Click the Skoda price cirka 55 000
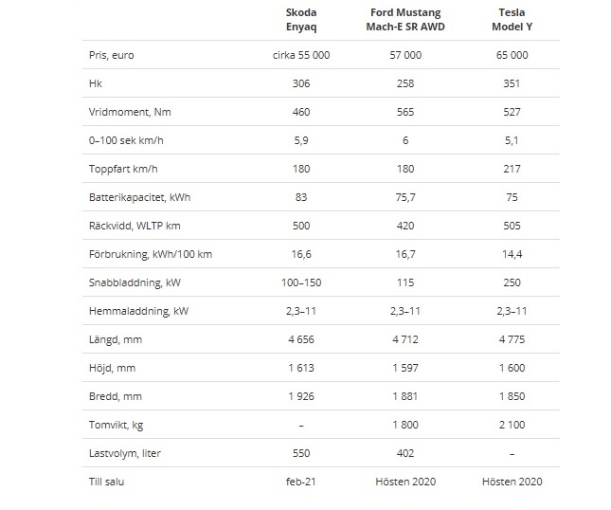The image size is (611, 510). (301, 55)
